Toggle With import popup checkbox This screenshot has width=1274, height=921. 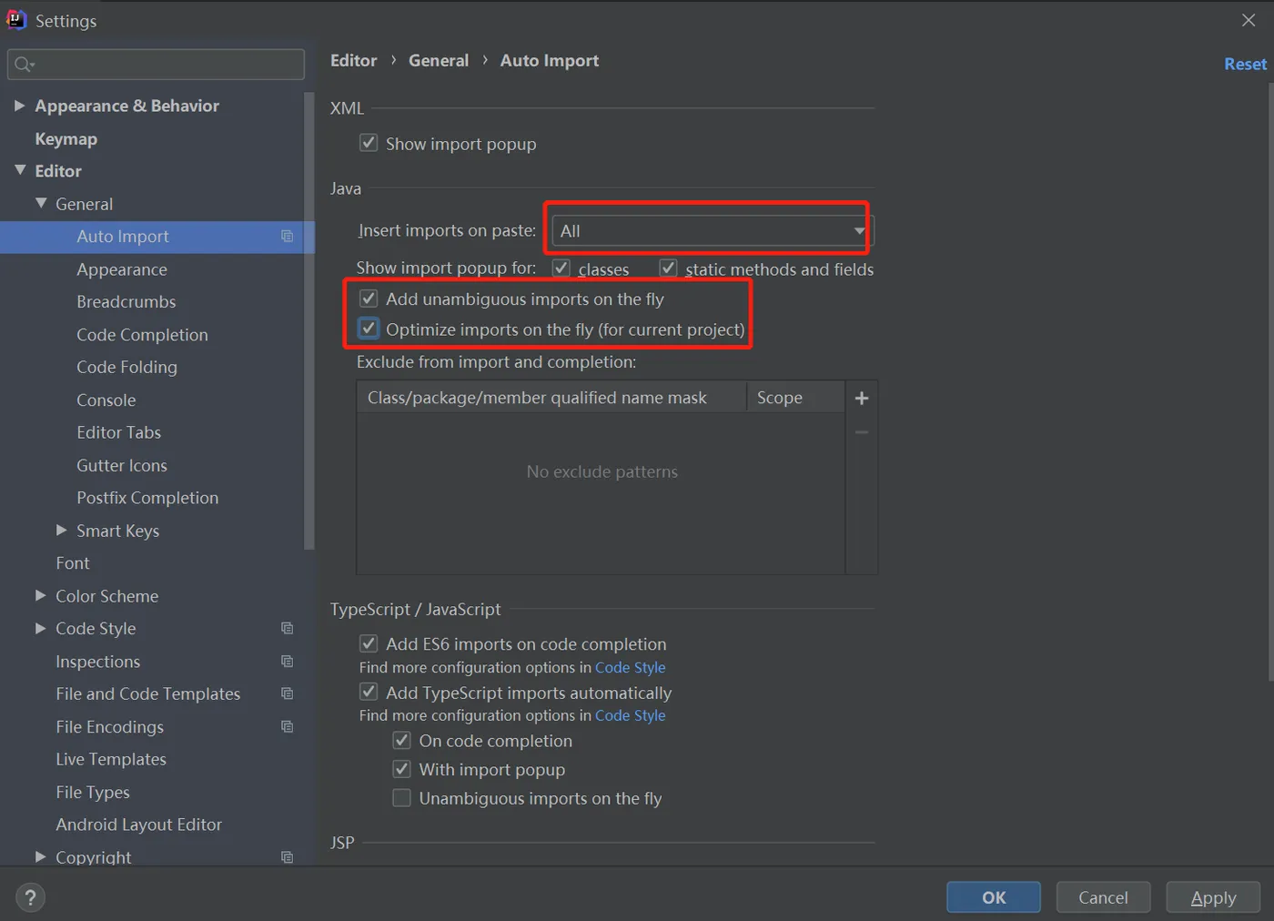click(x=401, y=769)
